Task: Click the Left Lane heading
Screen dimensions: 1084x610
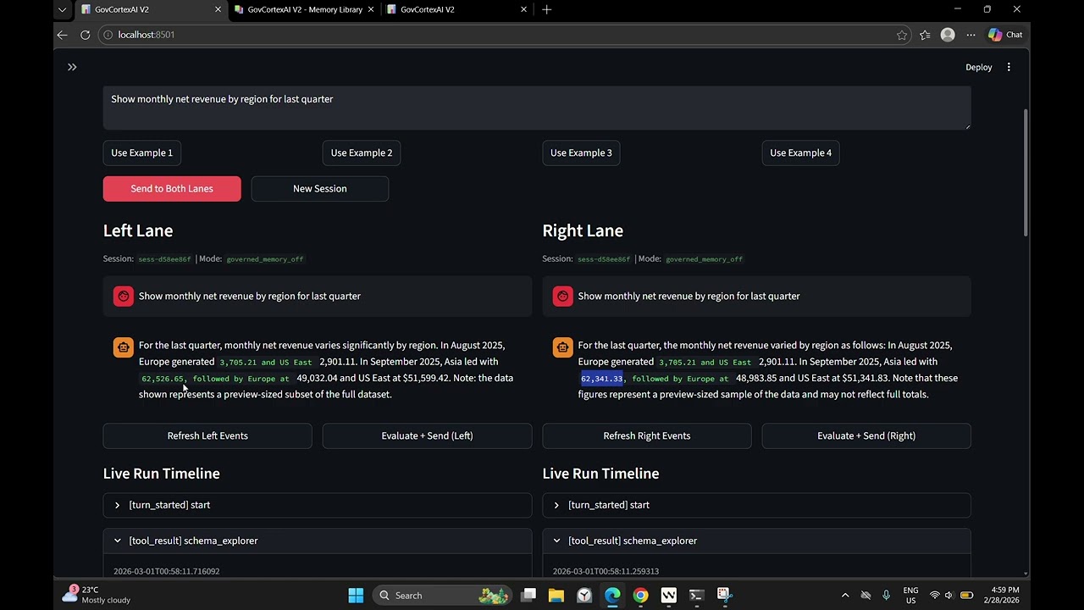Action: pyautogui.click(x=138, y=230)
